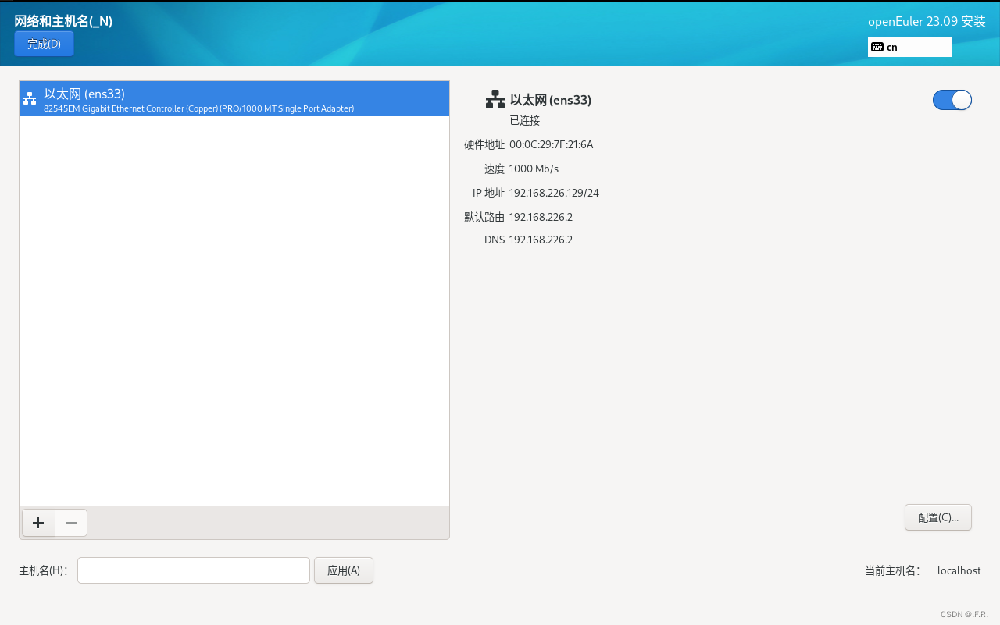Click the 已连接 connected status text
This screenshot has height=625, width=1000.
coord(525,120)
